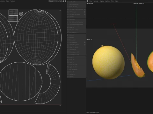
Task: Click the round icon in the texture view toolbar
Action: coord(63,1)
